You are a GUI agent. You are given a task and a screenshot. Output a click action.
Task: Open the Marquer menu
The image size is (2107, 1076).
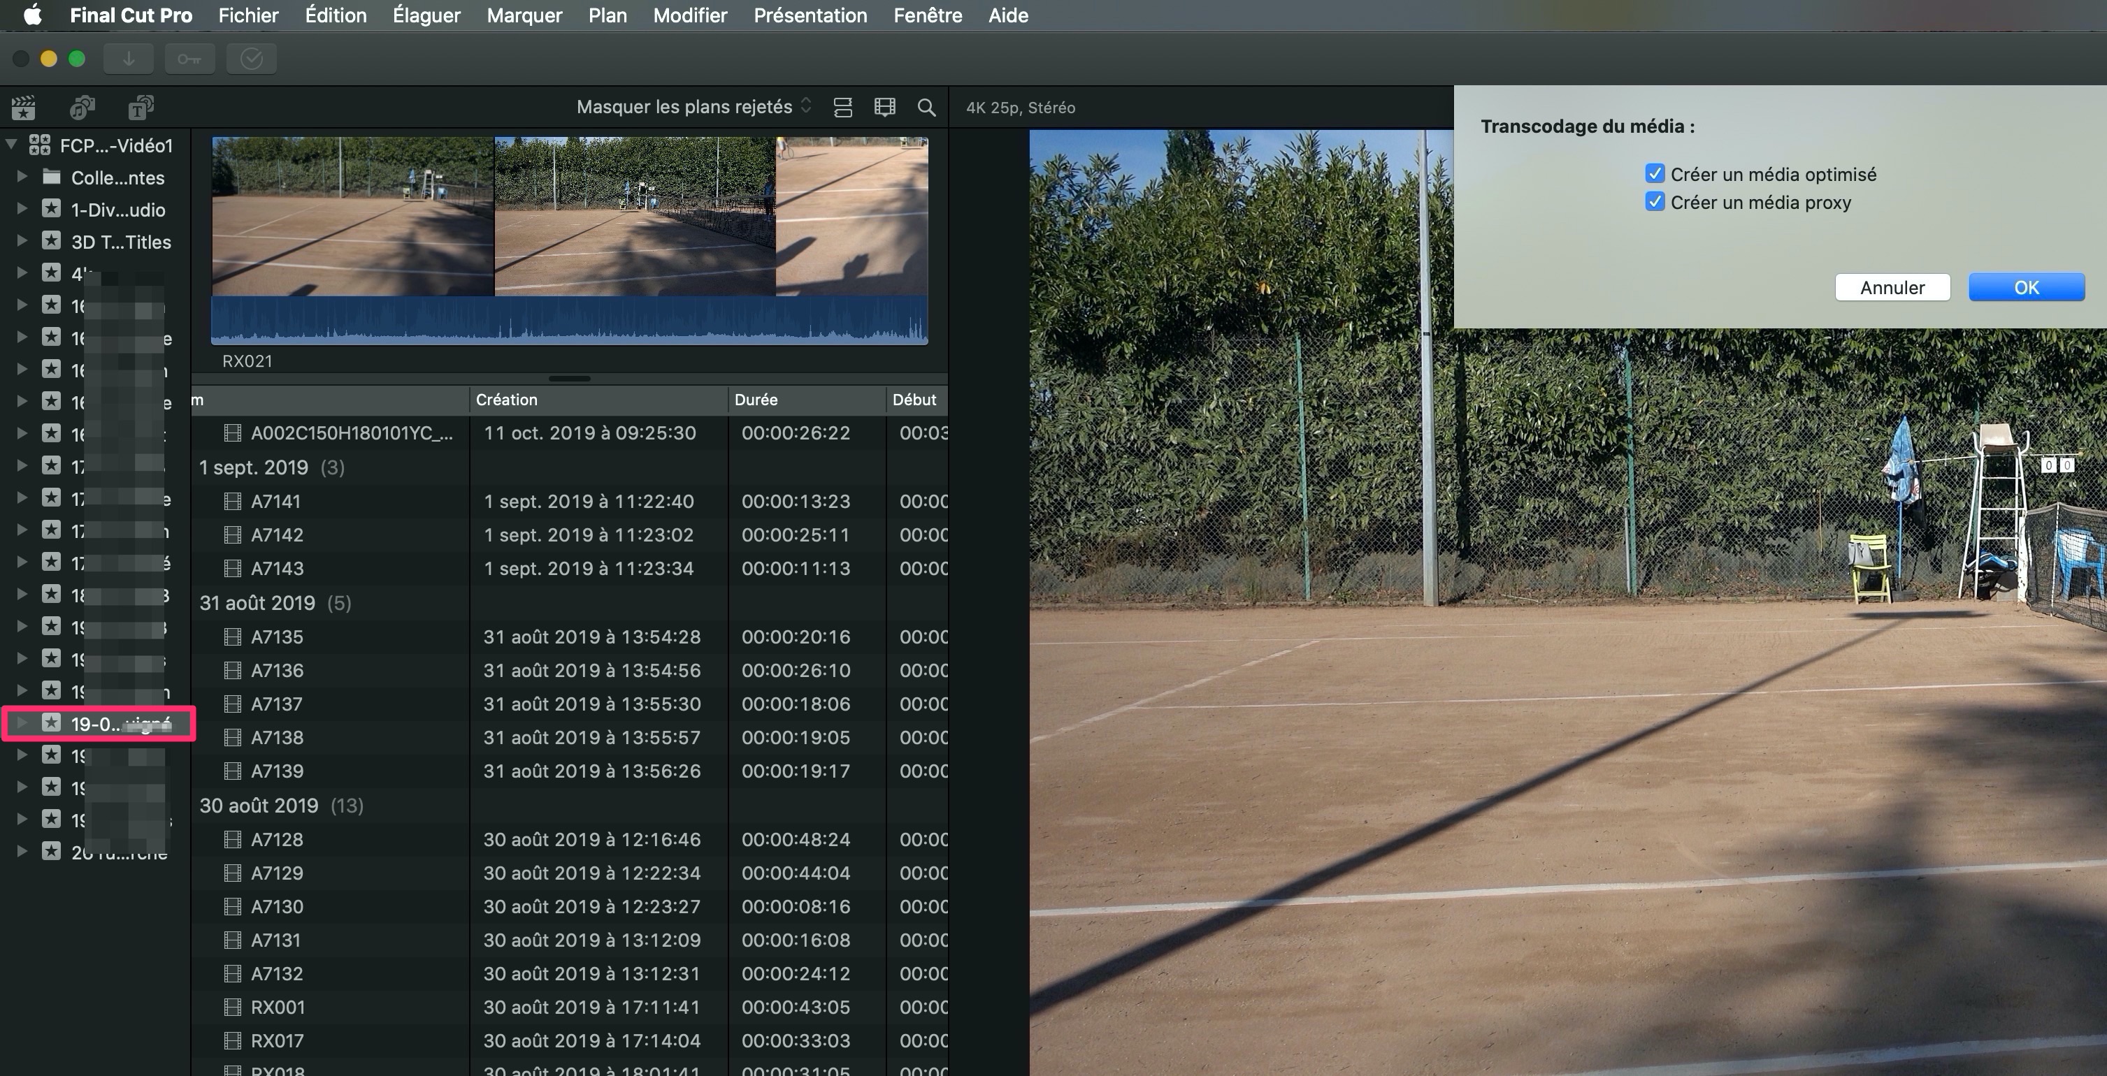pyautogui.click(x=524, y=15)
